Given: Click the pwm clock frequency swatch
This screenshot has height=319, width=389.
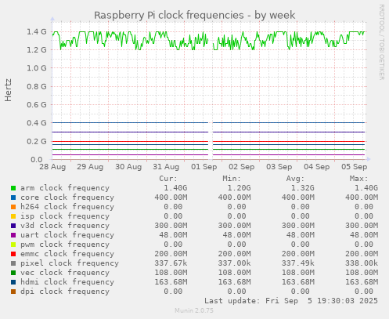Looking at the screenshot, I should click(13, 245).
